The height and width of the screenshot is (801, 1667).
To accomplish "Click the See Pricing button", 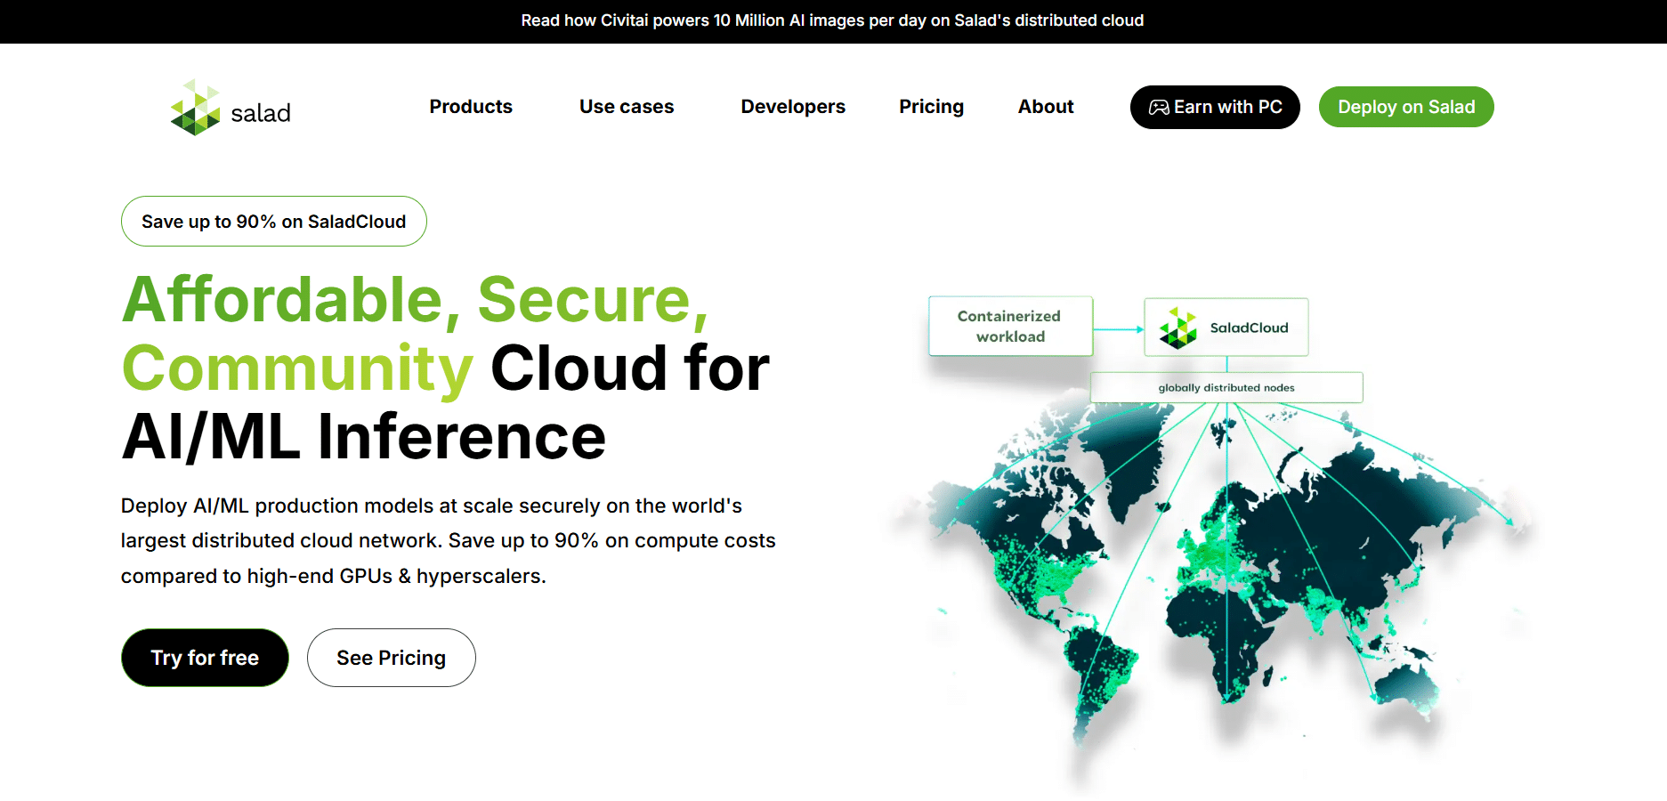I will 392,658.
